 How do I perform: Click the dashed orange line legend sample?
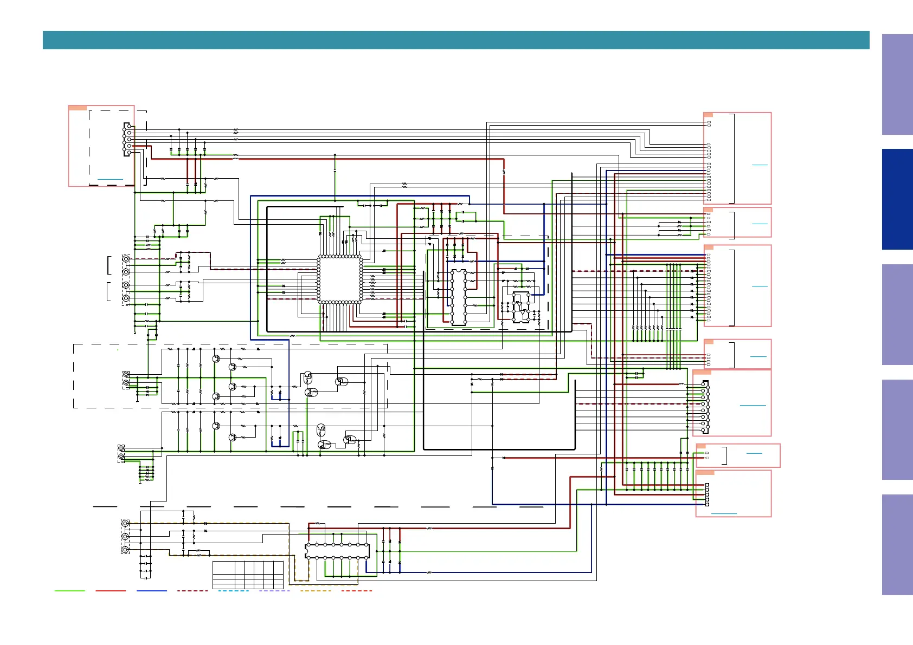point(316,591)
